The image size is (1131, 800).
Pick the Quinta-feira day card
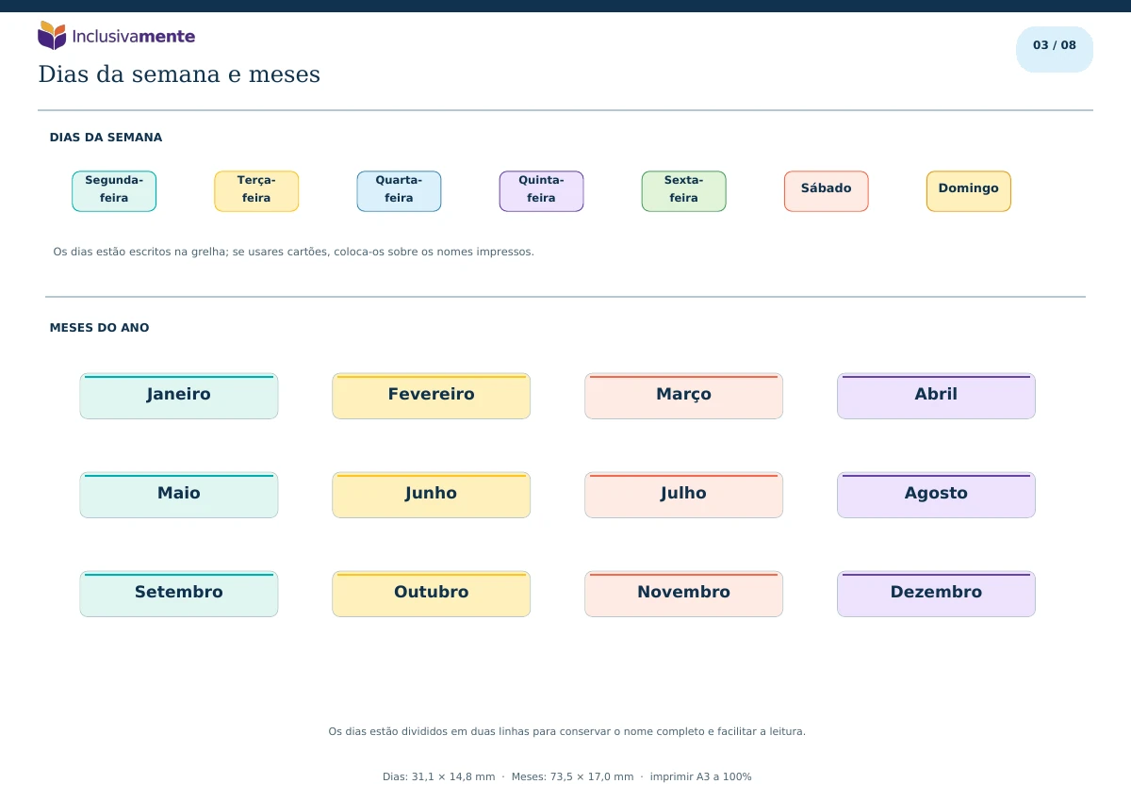541,191
